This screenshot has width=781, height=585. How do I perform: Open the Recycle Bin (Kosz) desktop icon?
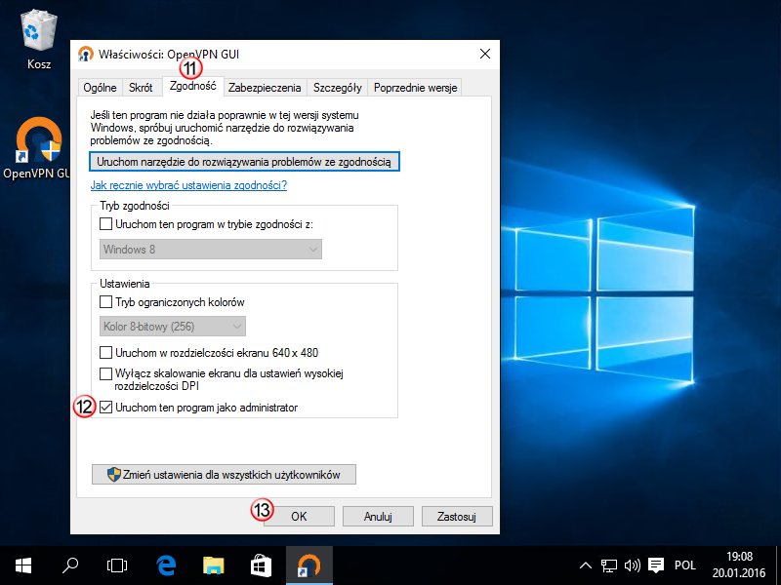(x=39, y=40)
